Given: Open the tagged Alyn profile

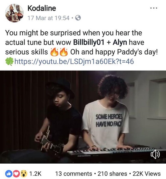Looking at the screenshot, I should (x=120, y=42).
